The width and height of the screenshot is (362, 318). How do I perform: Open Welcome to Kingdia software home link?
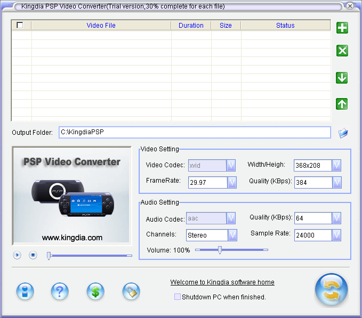[x=222, y=282]
